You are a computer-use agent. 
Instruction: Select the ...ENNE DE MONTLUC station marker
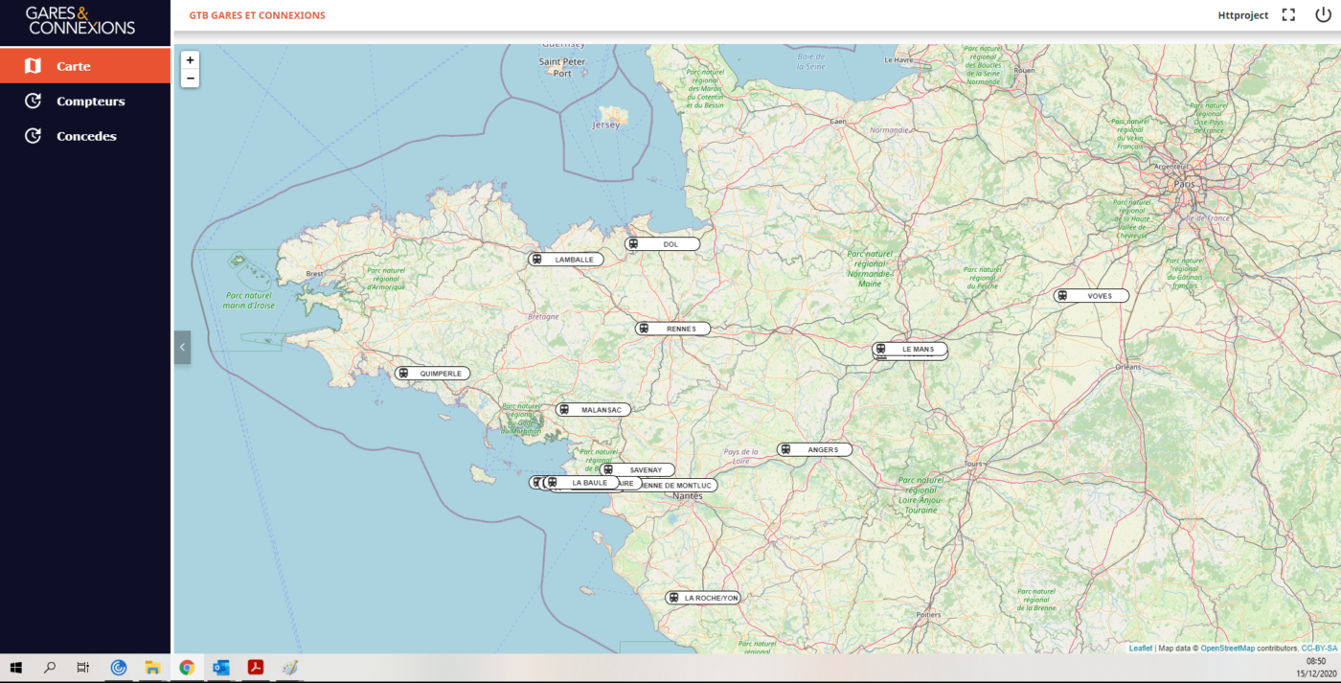[x=680, y=486]
